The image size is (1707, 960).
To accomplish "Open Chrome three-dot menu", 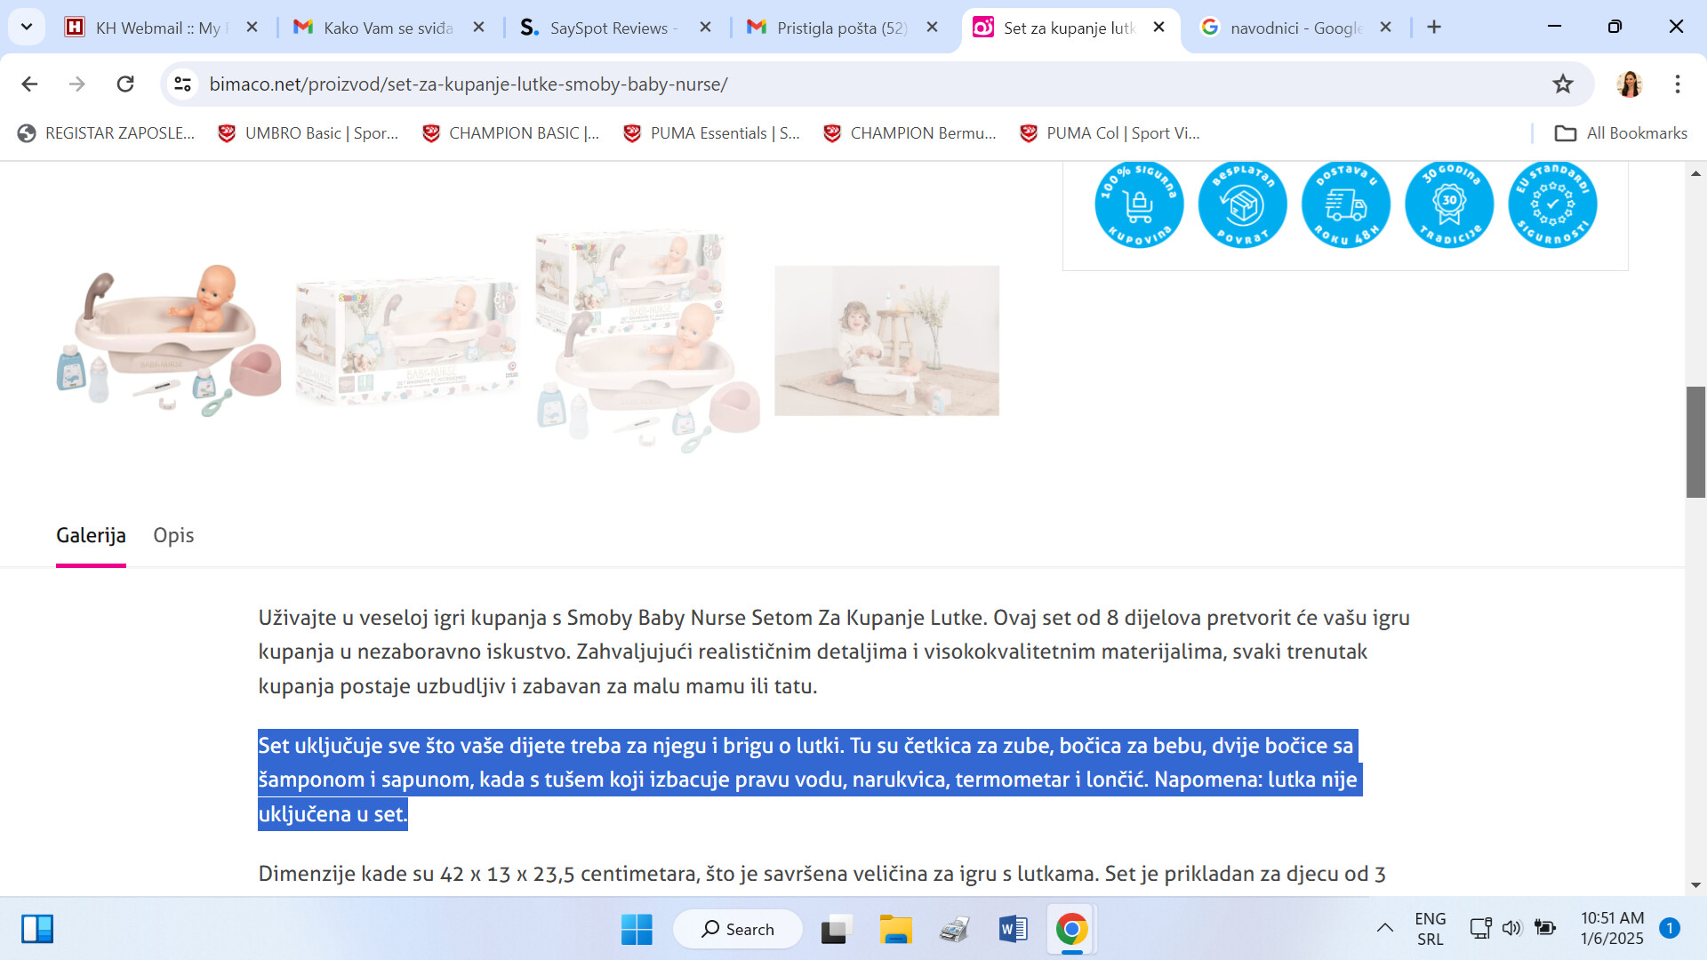I will (x=1677, y=84).
